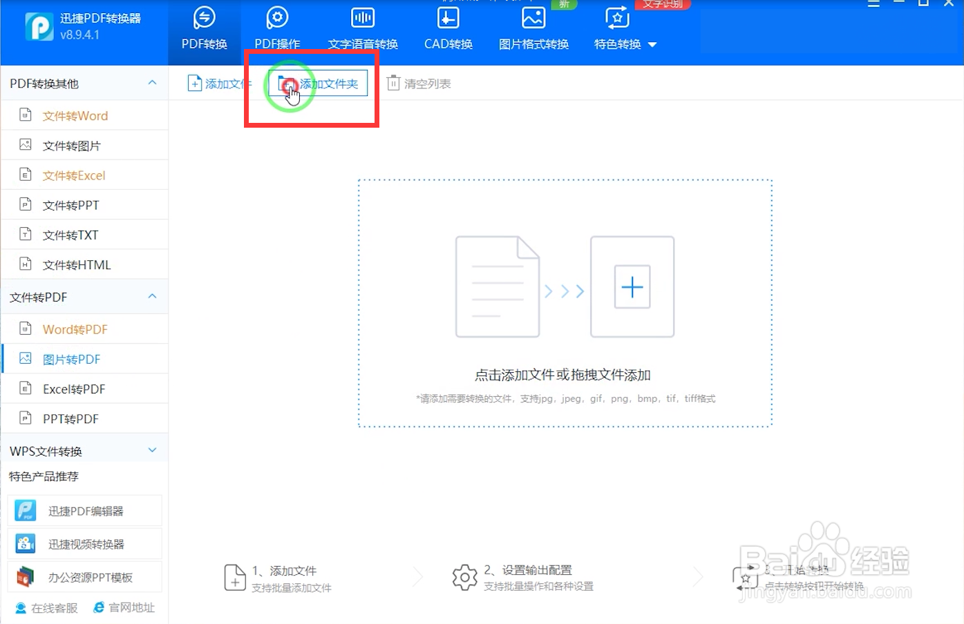The height and width of the screenshot is (624, 964).
Task: Open 办公资源PPT模板 product recommendation
Action: click(85, 577)
